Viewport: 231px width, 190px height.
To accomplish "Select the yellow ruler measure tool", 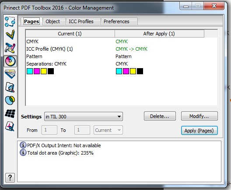I will click(x=10, y=35).
